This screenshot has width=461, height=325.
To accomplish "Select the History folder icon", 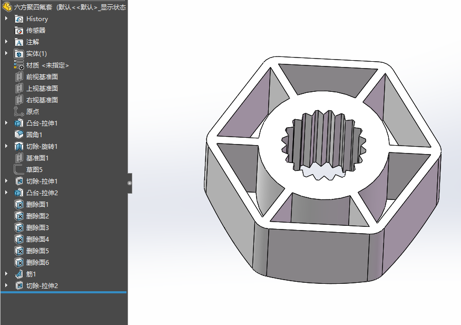I will 19,19.
